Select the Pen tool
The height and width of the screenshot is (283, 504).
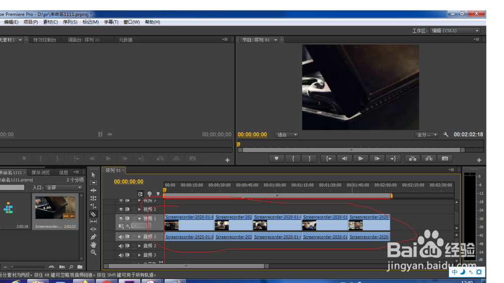coord(93,237)
